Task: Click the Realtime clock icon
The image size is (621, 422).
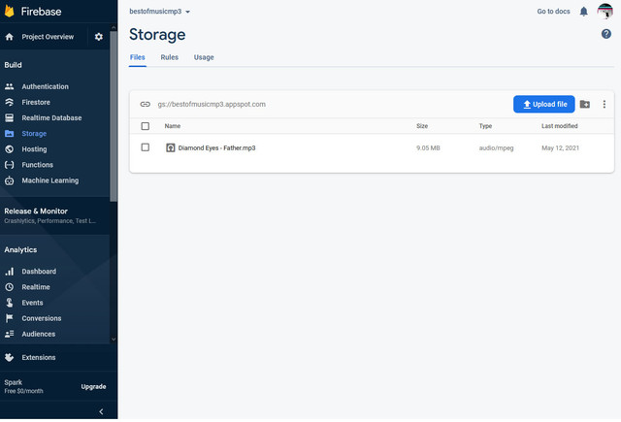Action: pos(10,287)
